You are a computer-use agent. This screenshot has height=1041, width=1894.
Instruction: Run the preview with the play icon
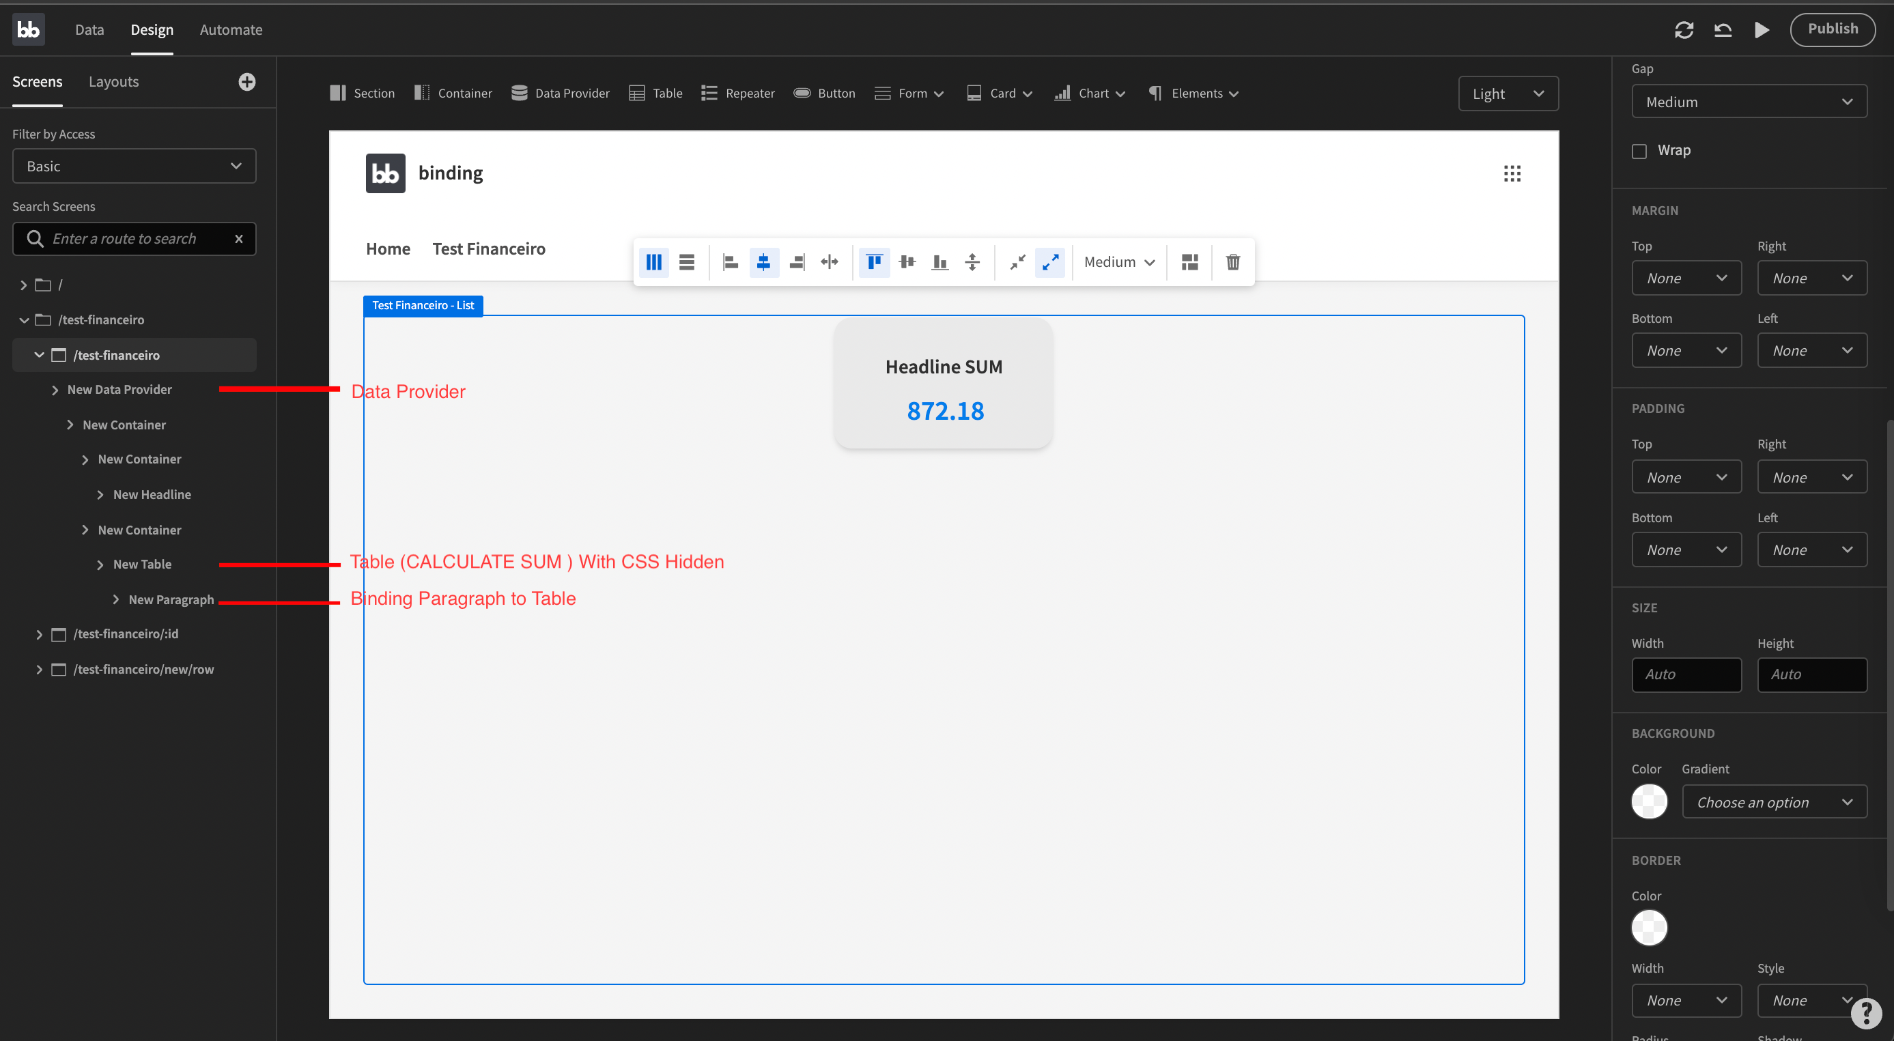[1761, 29]
